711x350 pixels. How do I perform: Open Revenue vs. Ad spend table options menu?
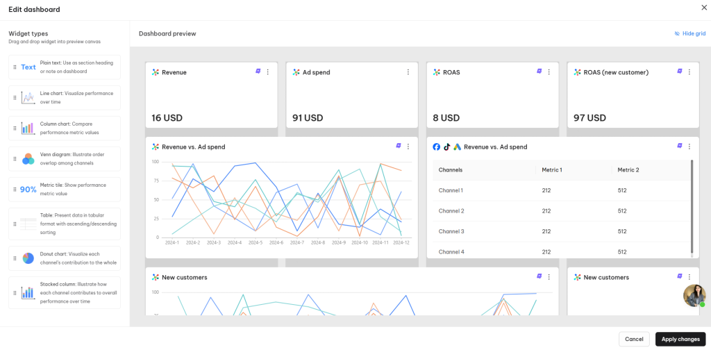pos(689,146)
